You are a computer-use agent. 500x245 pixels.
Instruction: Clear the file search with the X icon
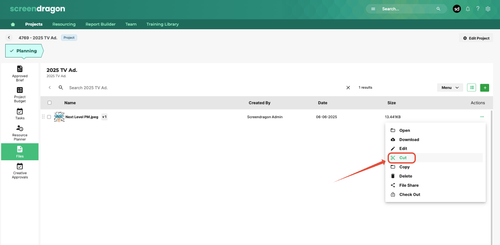(348, 88)
